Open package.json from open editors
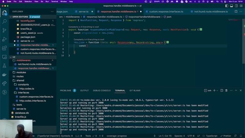The height and width of the screenshot is (138, 245). click(x=28, y=37)
